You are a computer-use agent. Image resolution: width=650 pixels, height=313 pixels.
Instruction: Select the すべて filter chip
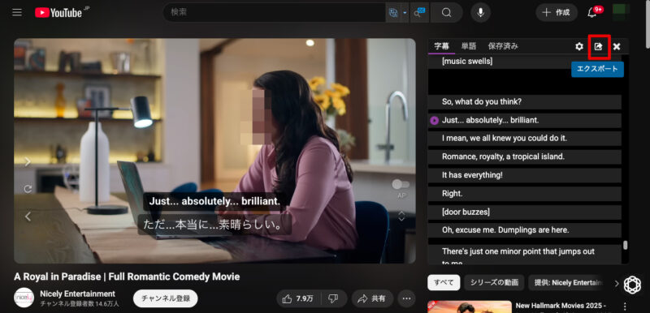[444, 283]
